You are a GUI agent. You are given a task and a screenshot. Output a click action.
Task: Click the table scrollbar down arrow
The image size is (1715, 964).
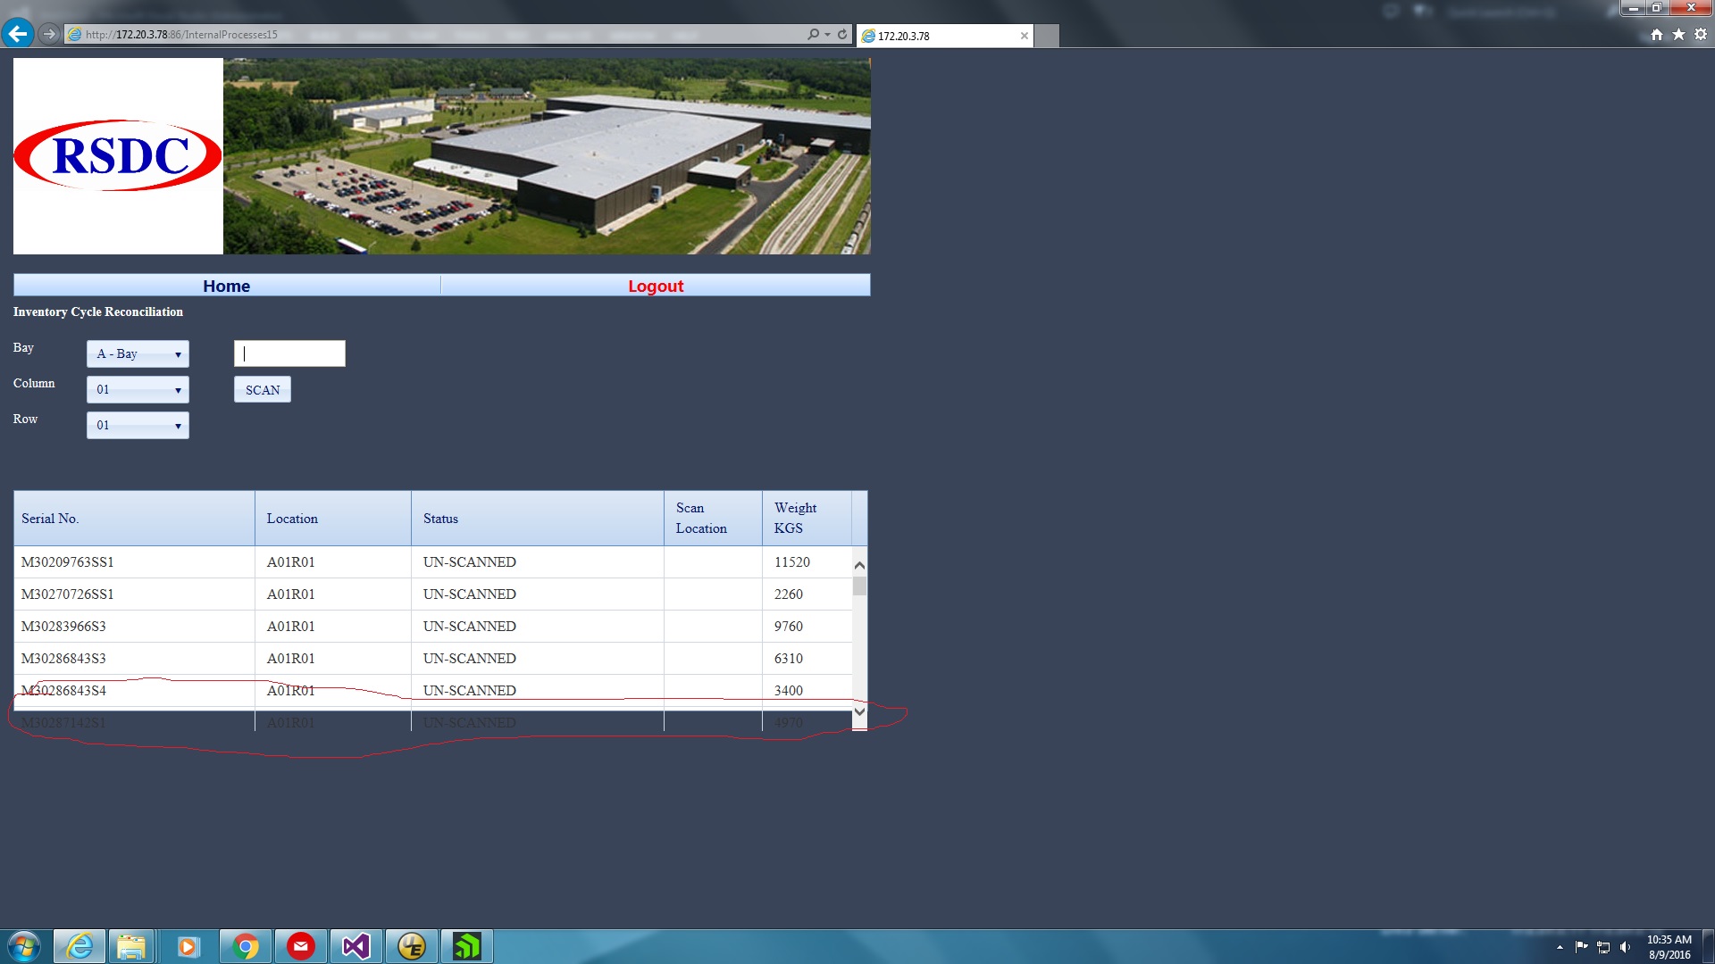click(859, 711)
